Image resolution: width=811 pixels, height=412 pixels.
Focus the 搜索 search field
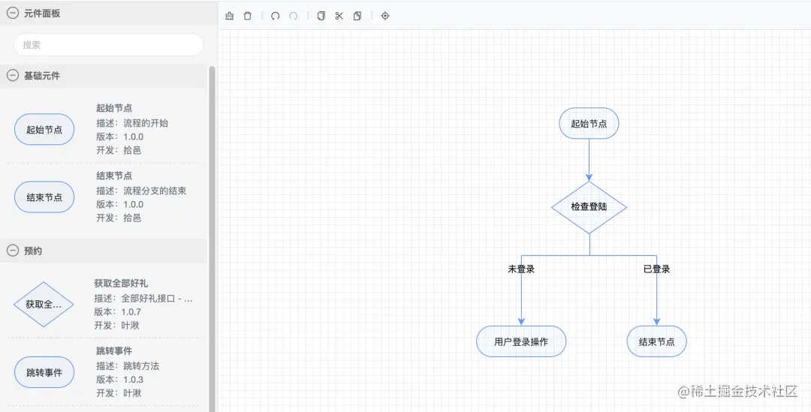pyautogui.click(x=109, y=45)
